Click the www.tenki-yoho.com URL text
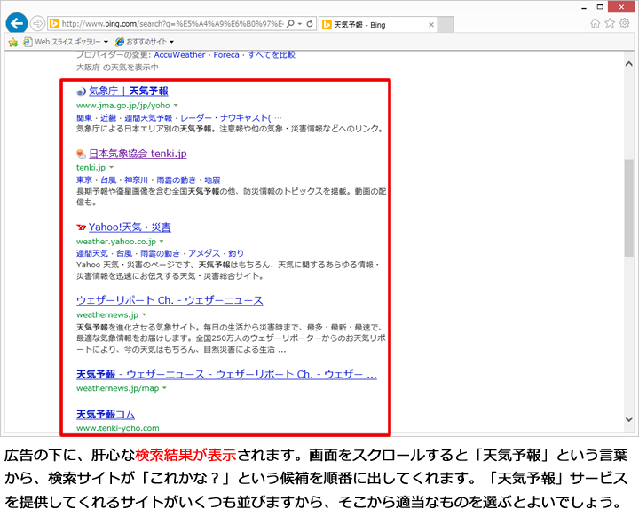 pyautogui.click(x=118, y=428)
